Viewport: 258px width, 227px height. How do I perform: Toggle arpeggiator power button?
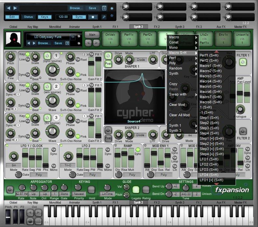(10, 190)
